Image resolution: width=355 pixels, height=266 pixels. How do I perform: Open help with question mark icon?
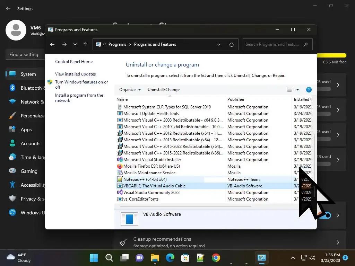point(309,90)
